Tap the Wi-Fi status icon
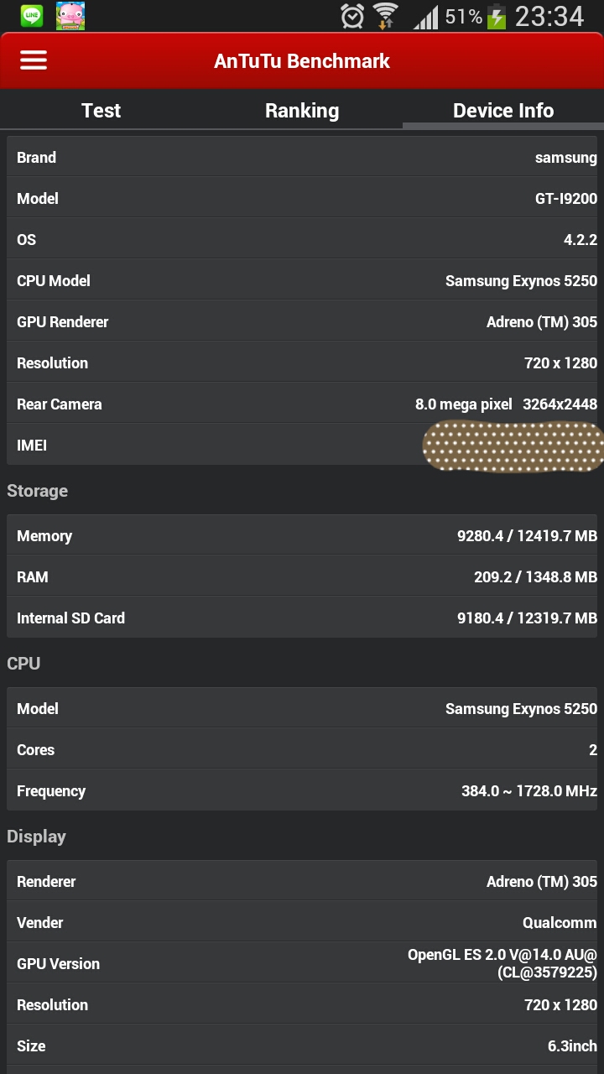 [x=386, y=16]
